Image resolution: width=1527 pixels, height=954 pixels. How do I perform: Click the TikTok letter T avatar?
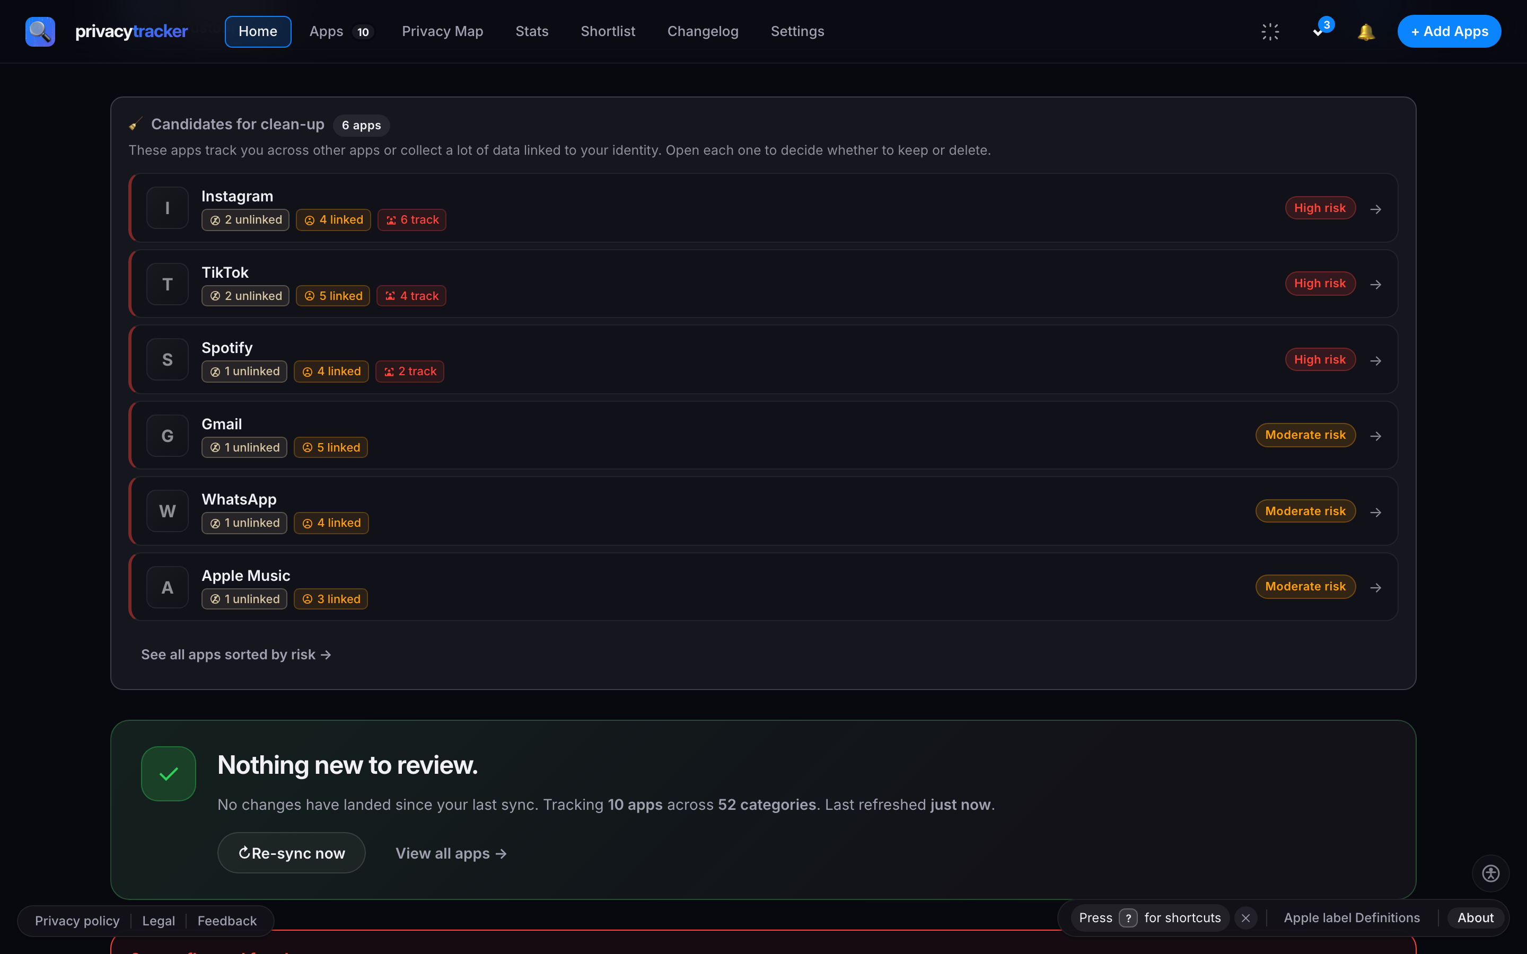tap(167, 284)
